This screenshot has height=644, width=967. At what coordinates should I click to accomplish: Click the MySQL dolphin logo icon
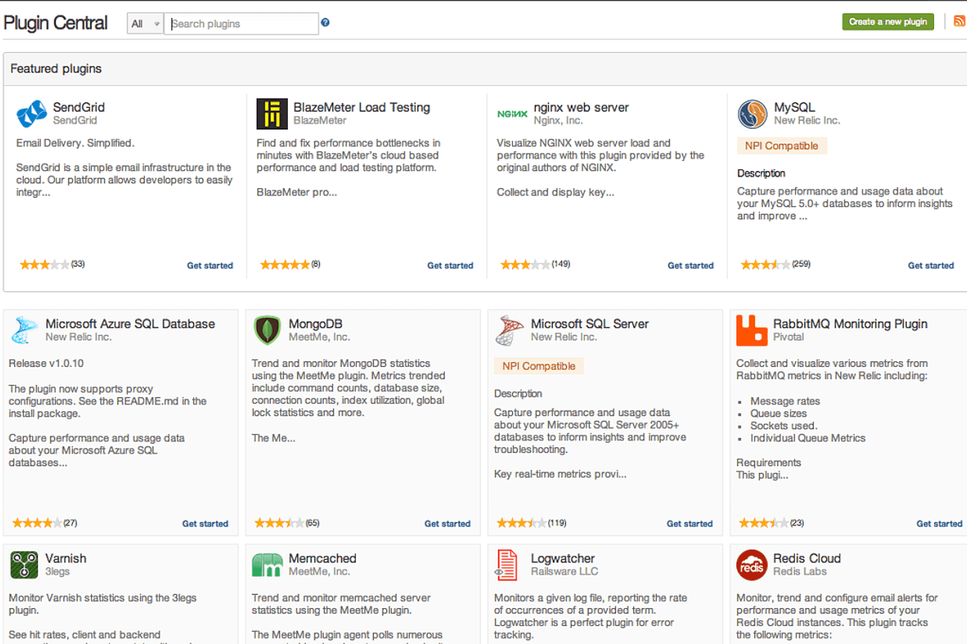(752, 114)
